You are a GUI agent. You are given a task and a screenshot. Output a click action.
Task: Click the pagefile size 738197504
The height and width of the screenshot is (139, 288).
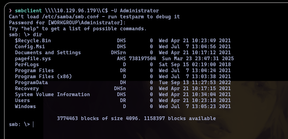[142, 59]
